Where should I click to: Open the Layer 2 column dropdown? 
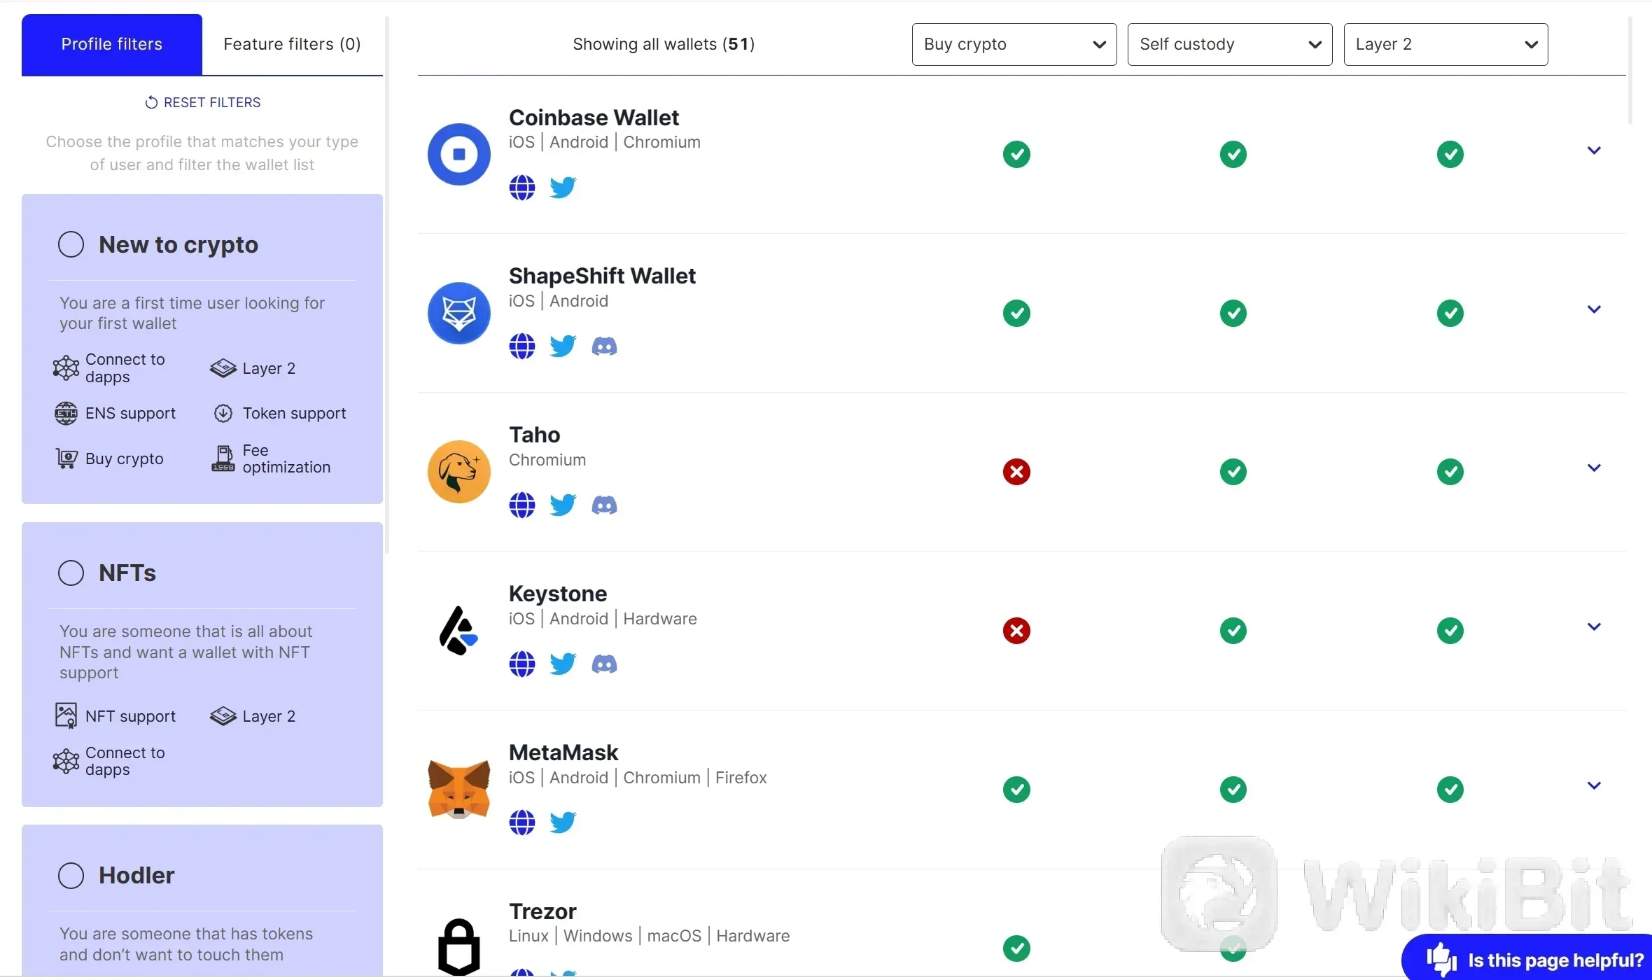1446,45
